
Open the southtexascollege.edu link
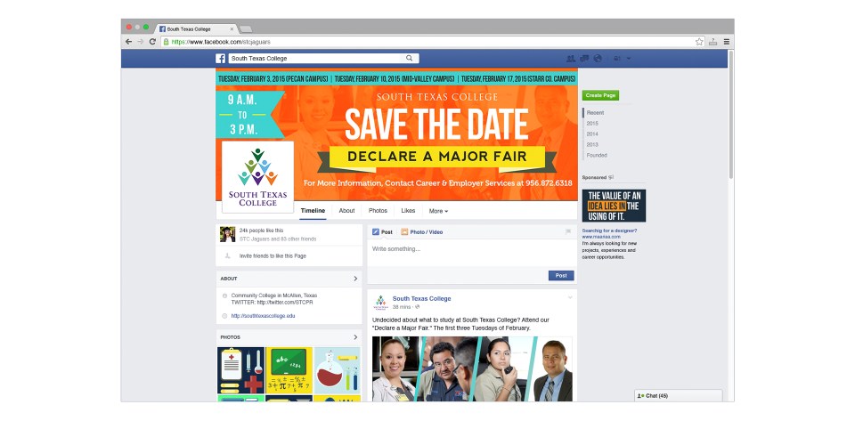pos(263,316)
